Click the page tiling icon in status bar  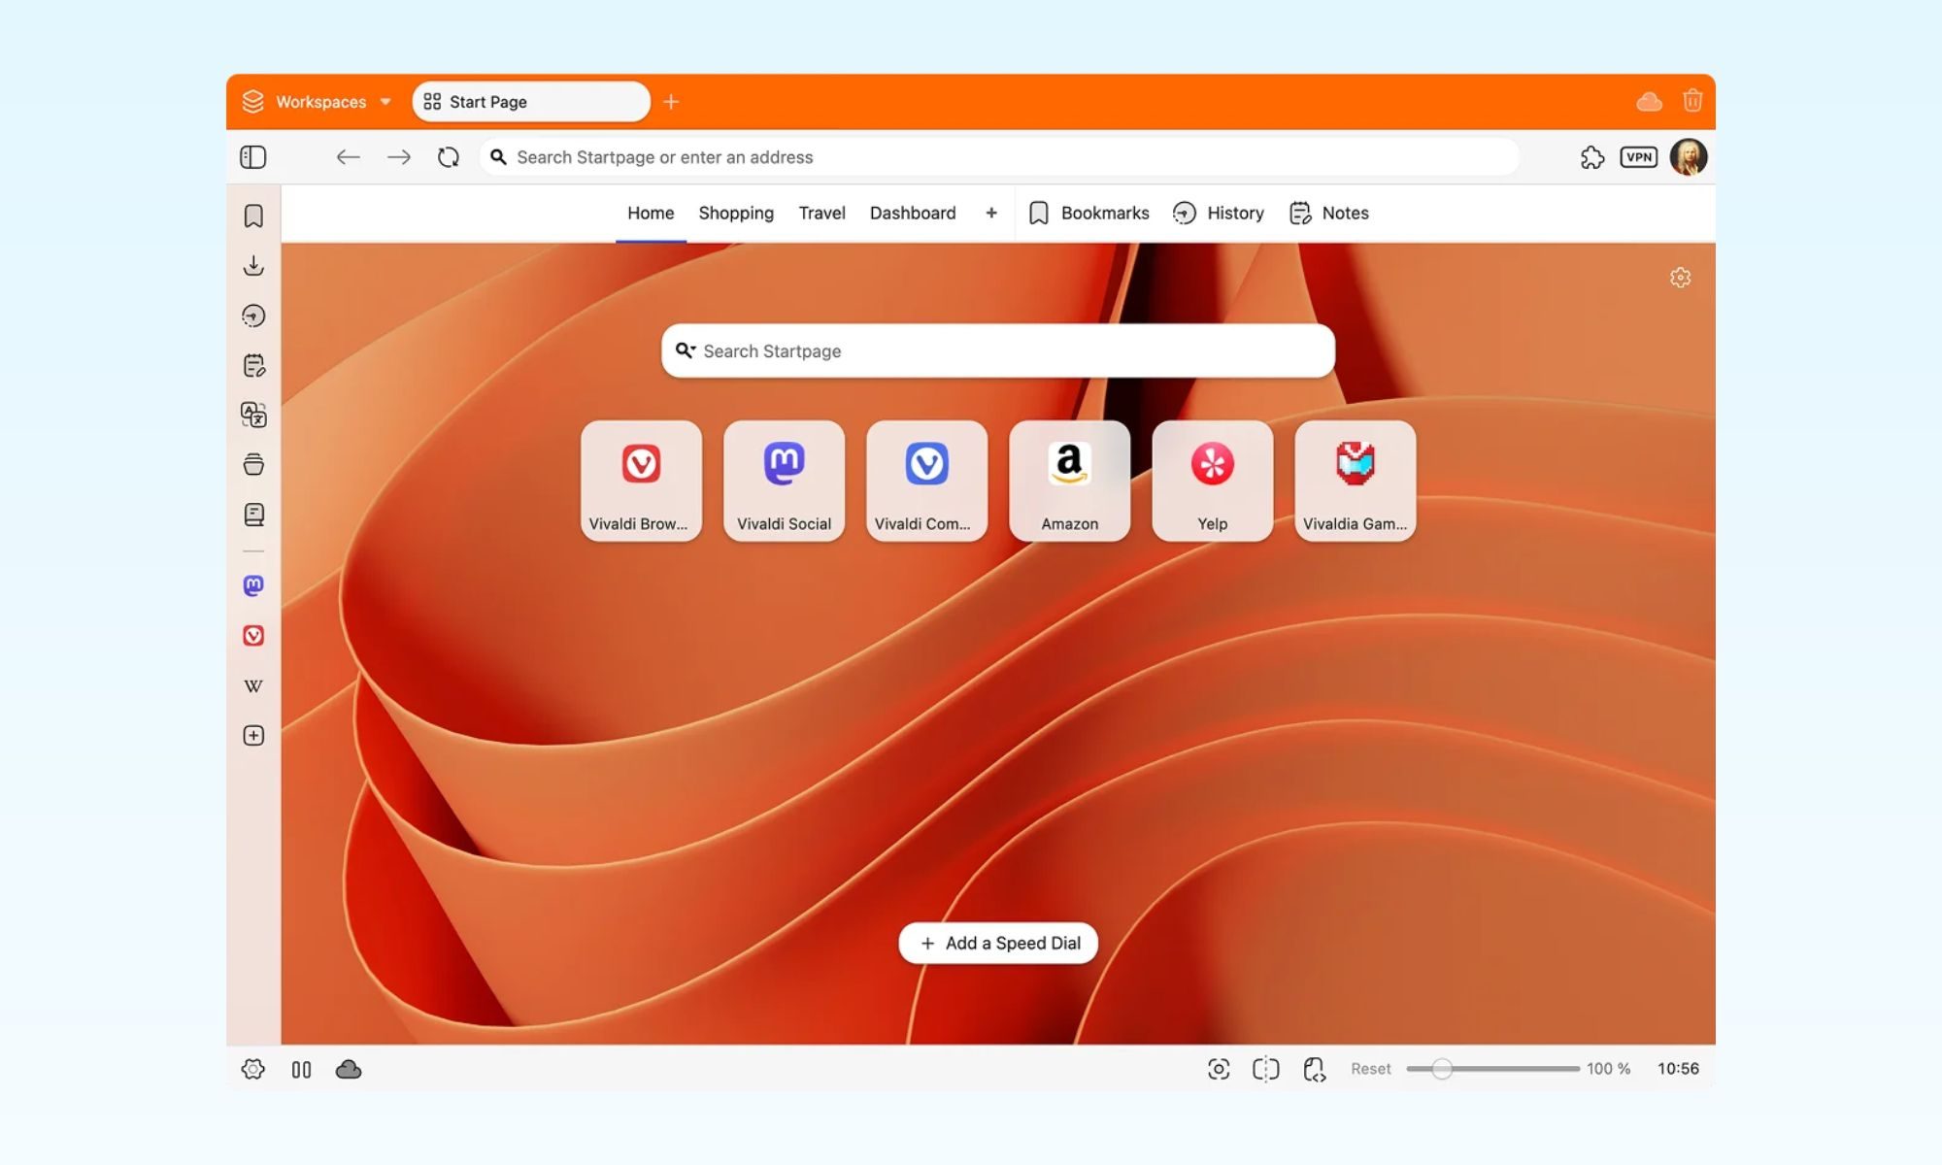pos(1266,1069)
